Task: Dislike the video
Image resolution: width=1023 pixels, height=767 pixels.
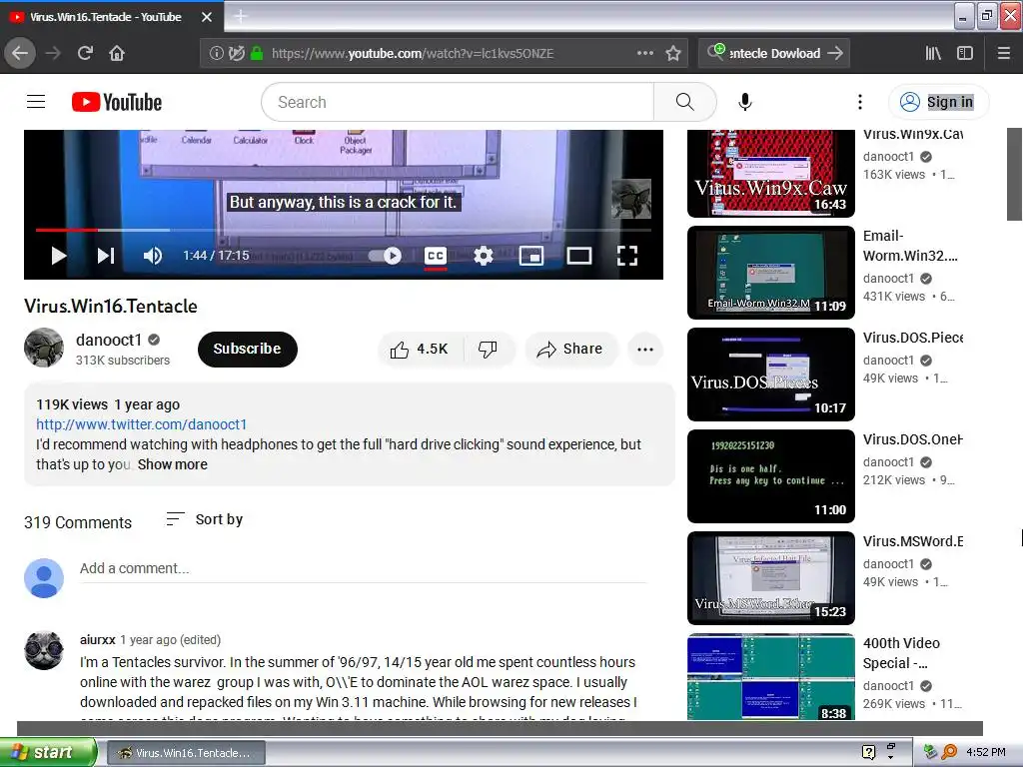Action: pyautogui.click(x=488, y=349)
